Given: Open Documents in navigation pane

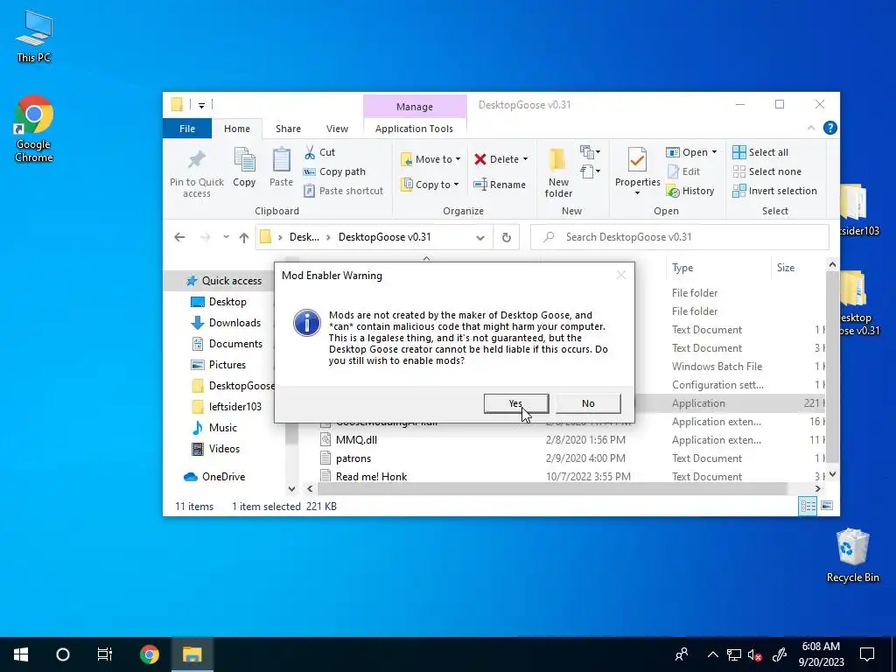Looking at the screenshot, I should [x=228, y=344].
